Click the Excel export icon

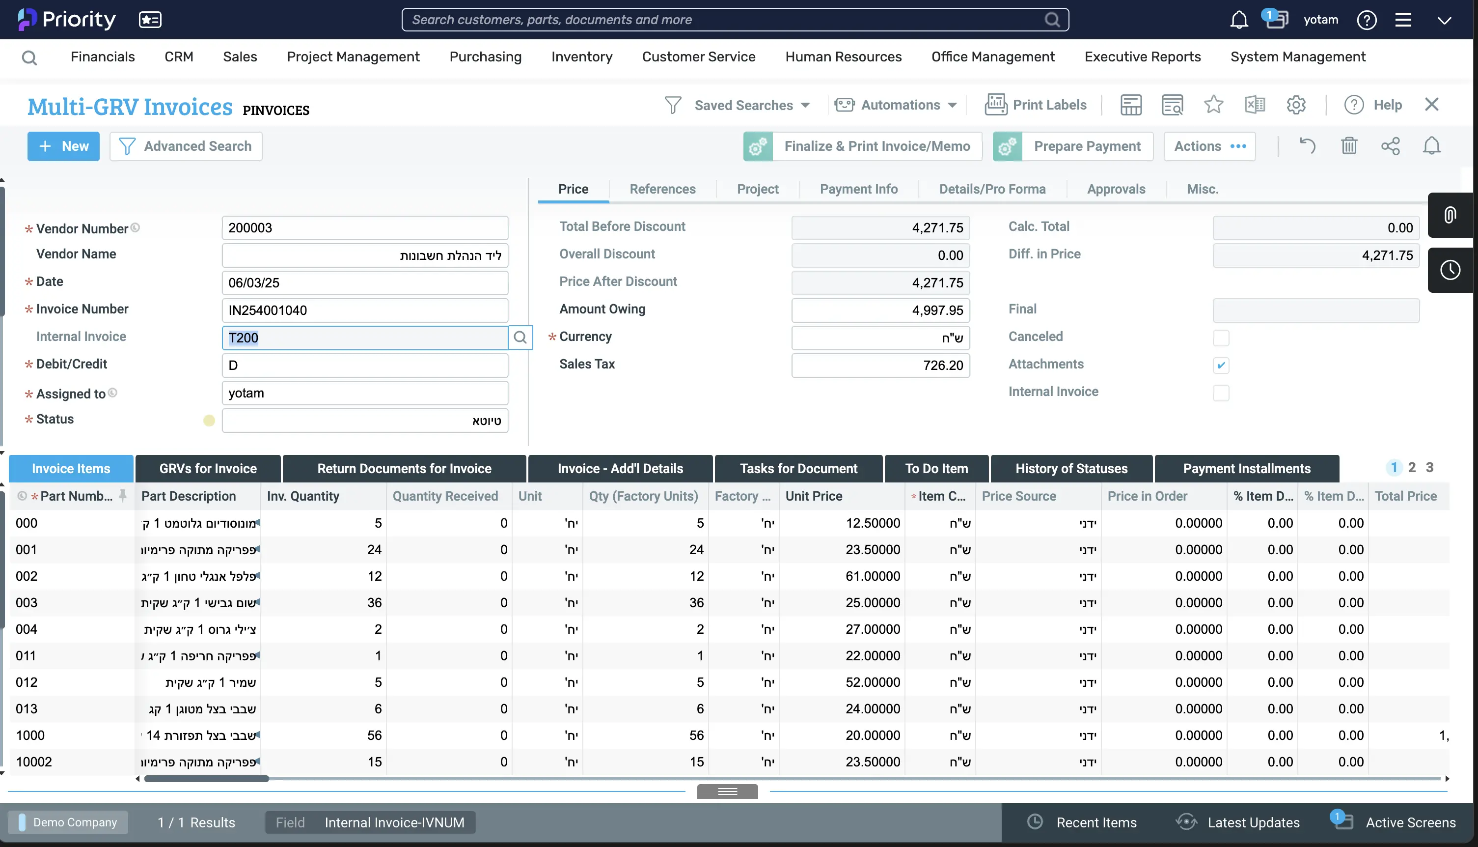point(1255,105)
